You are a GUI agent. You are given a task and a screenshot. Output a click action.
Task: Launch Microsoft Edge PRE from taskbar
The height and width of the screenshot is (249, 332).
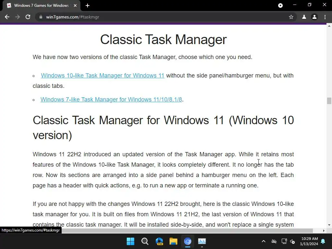point(159,241)
